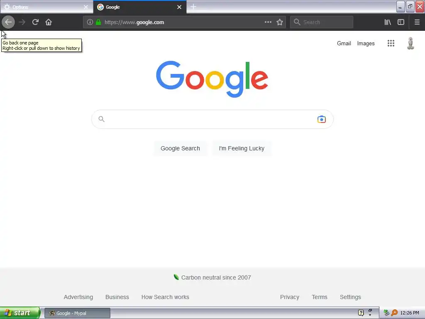The width and height of the screenshot is (425, 319).
Task: Open Business footer link
Action: [x=117, y=297]
